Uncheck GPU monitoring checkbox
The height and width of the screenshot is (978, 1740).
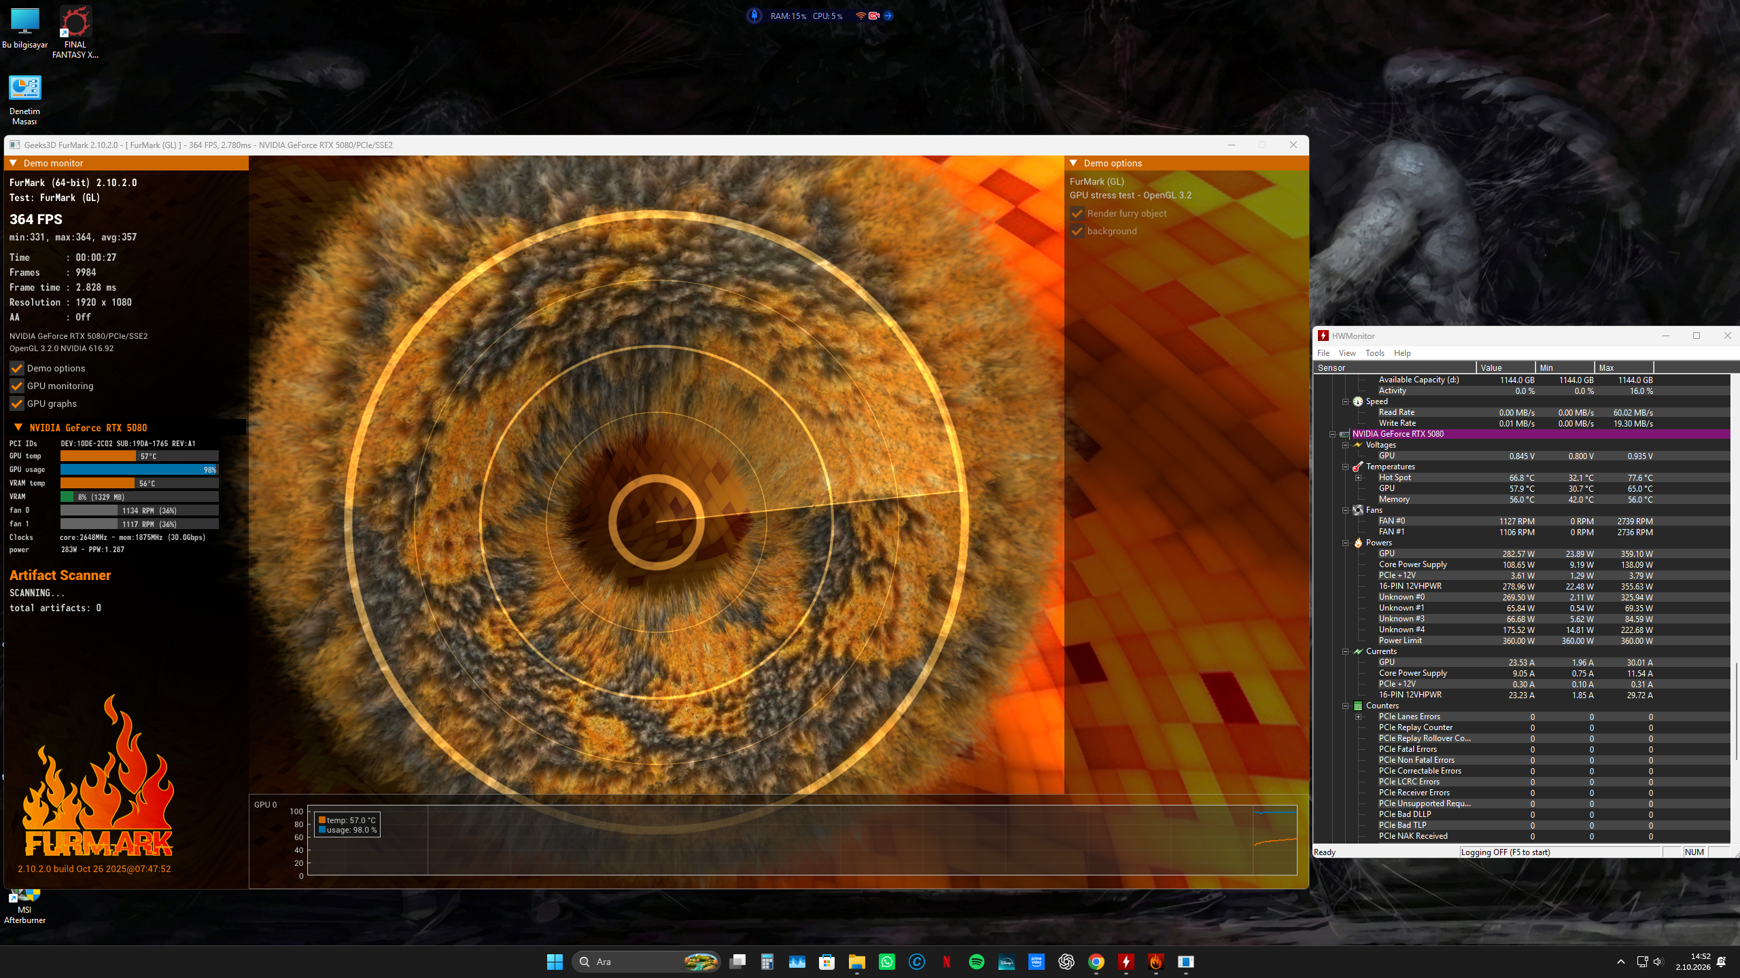tap(17, 386)
